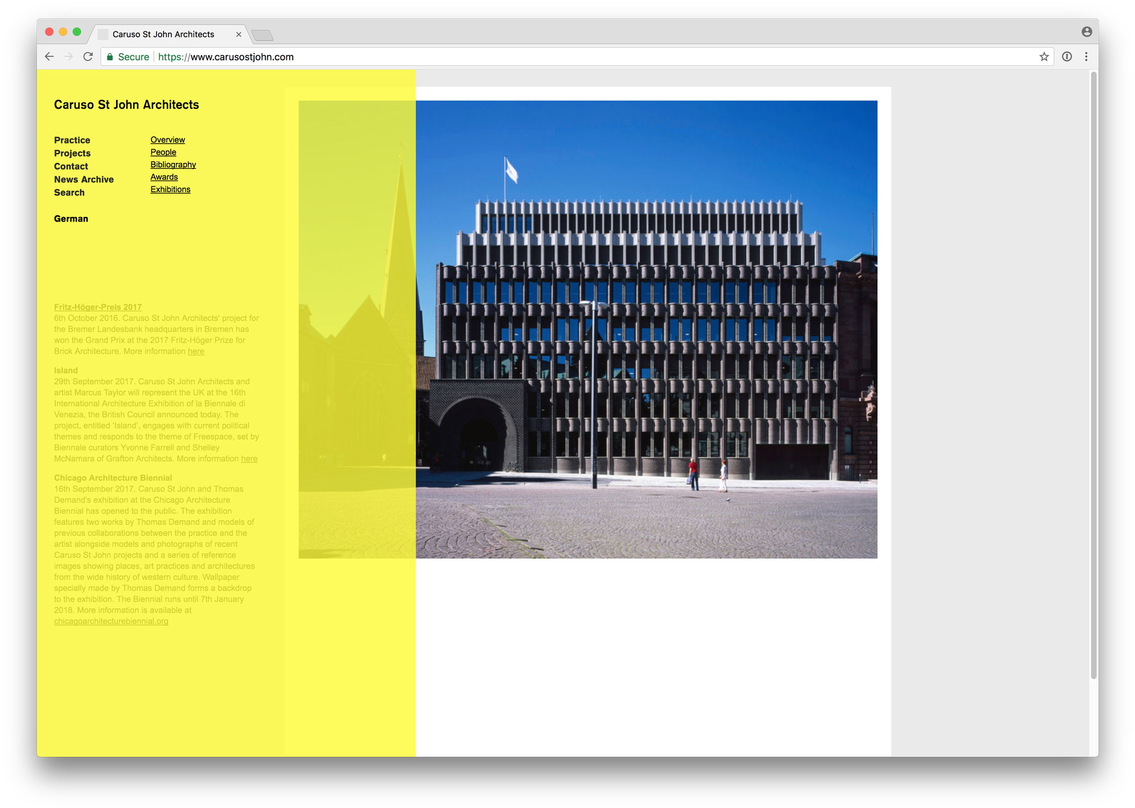This screenshot has width=1135, height=808.
Task: Select the News Archive menu item
Action: coord(84,179)
